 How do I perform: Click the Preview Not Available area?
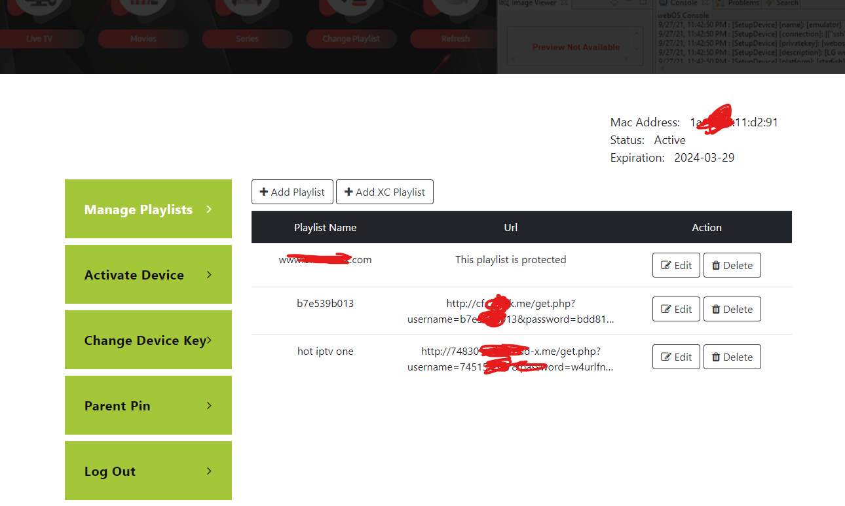click(x=576, y=47)
